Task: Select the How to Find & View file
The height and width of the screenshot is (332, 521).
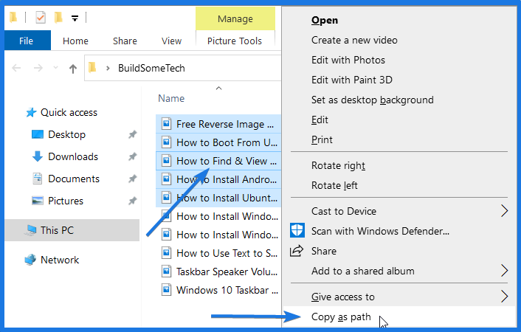Action: (218, 161)
